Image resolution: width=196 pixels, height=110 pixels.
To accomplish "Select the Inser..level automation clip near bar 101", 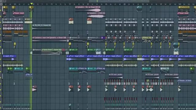I will (x=183, y=15).
